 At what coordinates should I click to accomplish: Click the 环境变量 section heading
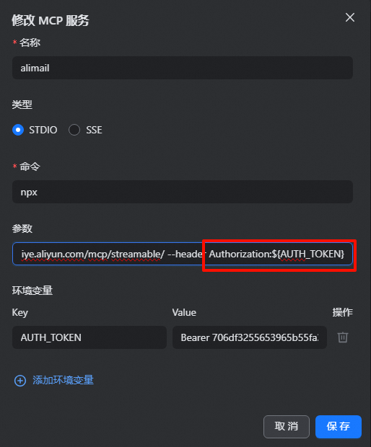(32, 291)
